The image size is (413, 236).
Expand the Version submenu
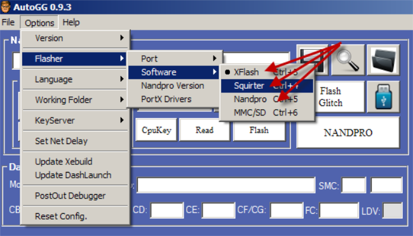point(75,38)
